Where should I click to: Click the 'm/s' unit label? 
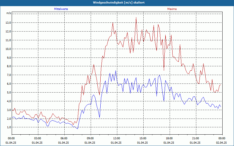8,13
